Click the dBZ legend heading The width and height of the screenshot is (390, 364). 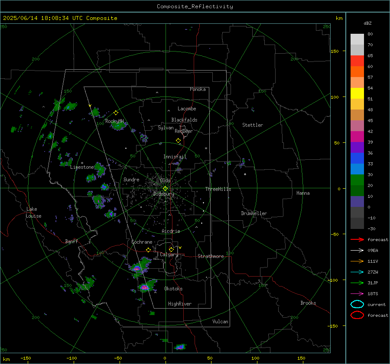[367, 23]
